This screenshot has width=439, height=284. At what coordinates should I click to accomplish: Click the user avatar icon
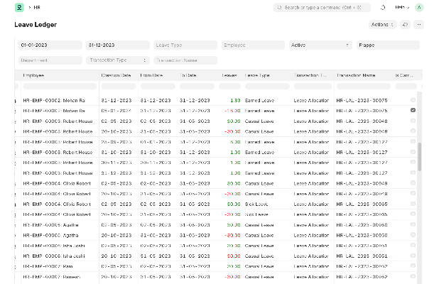418,7
